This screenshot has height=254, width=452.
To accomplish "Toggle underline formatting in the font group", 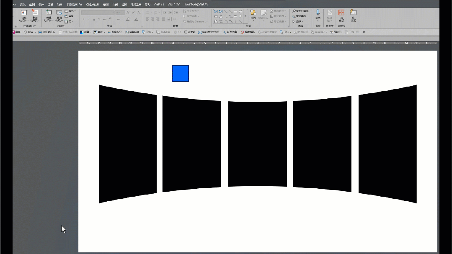I will [94, 19].
